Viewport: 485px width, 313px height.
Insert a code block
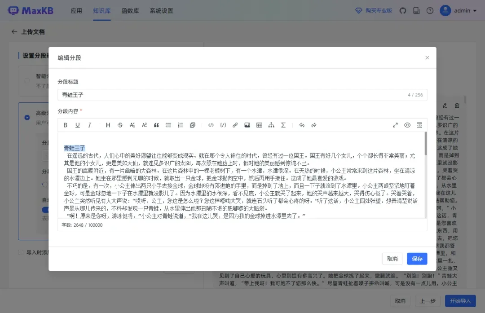(223, 125)
